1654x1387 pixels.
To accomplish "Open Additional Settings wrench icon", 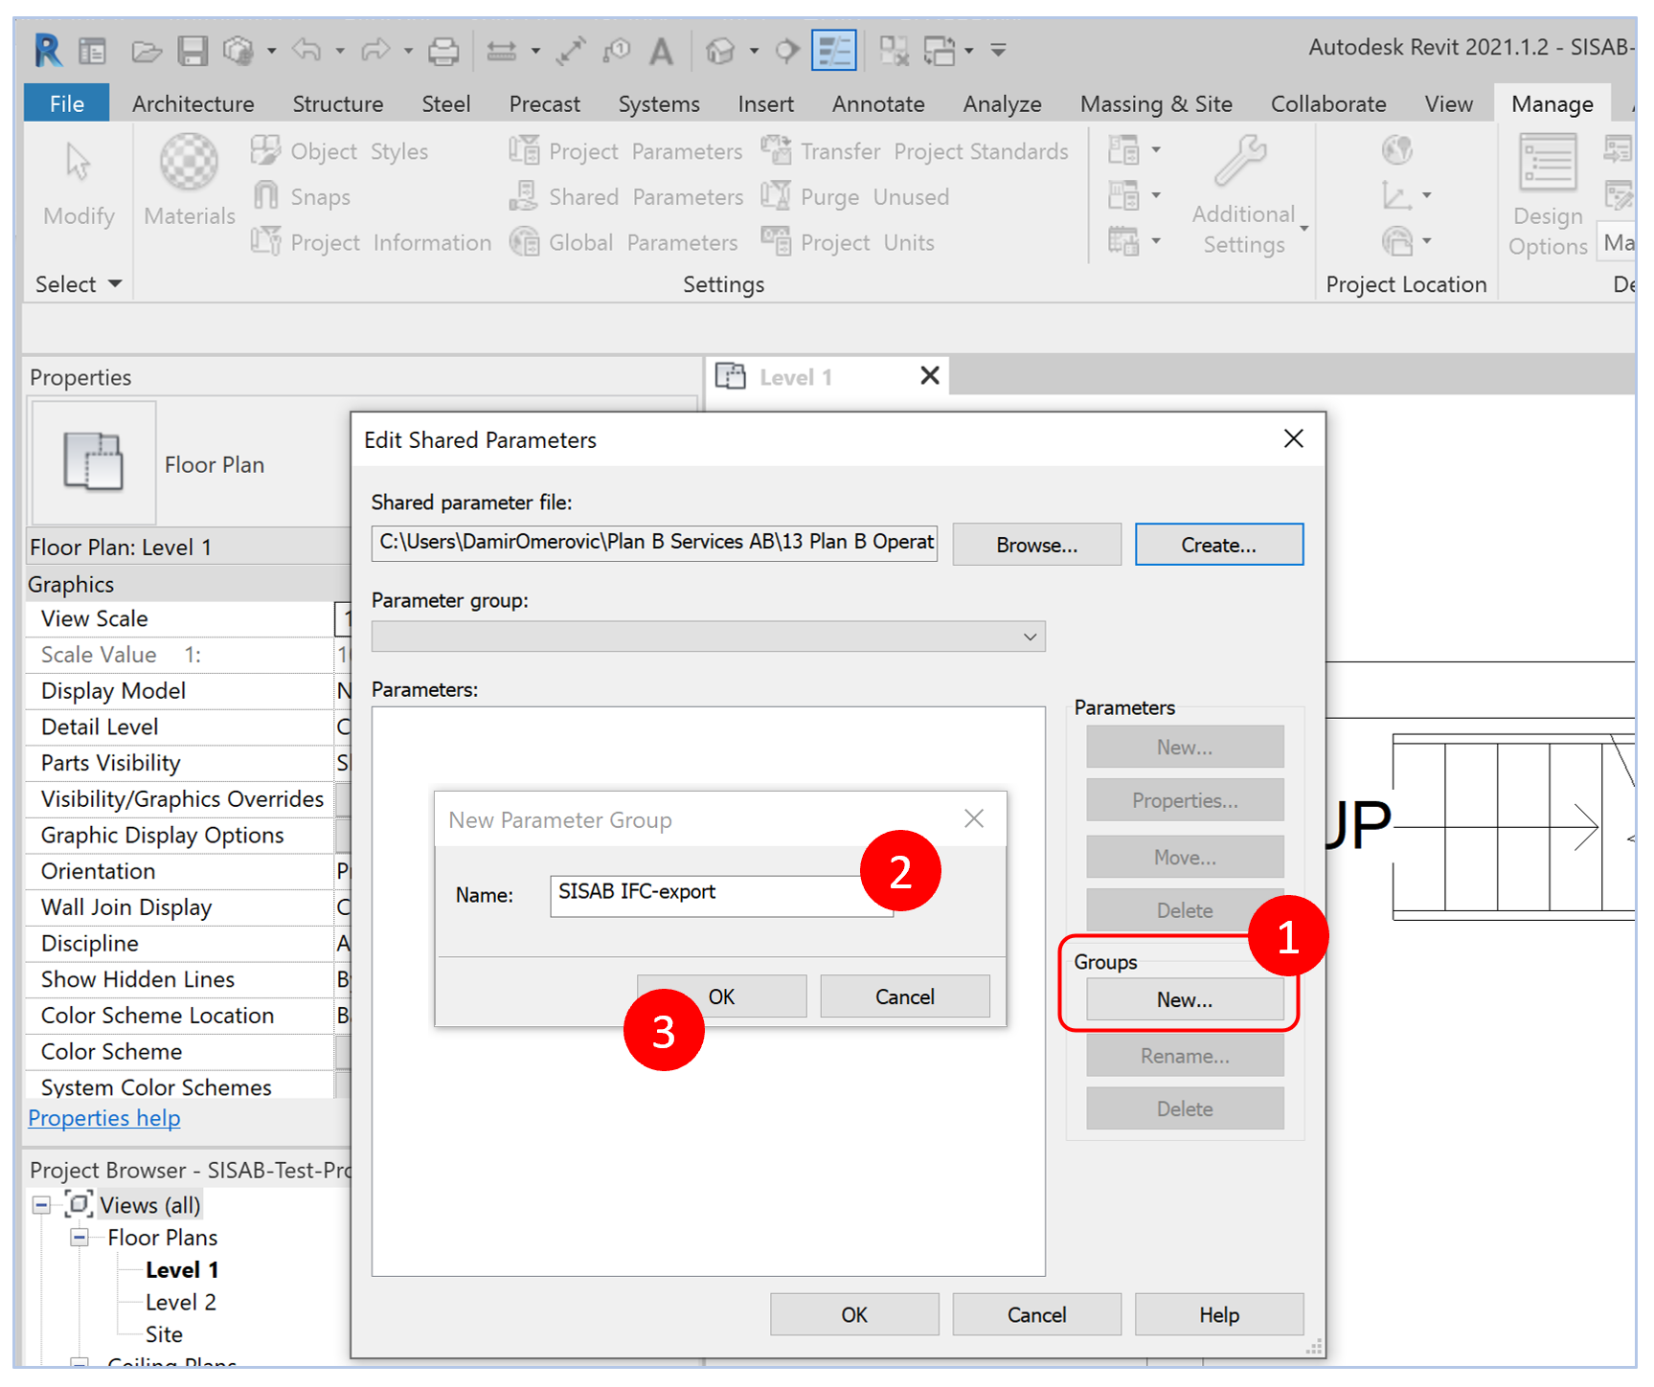I will pos(1241,159).
